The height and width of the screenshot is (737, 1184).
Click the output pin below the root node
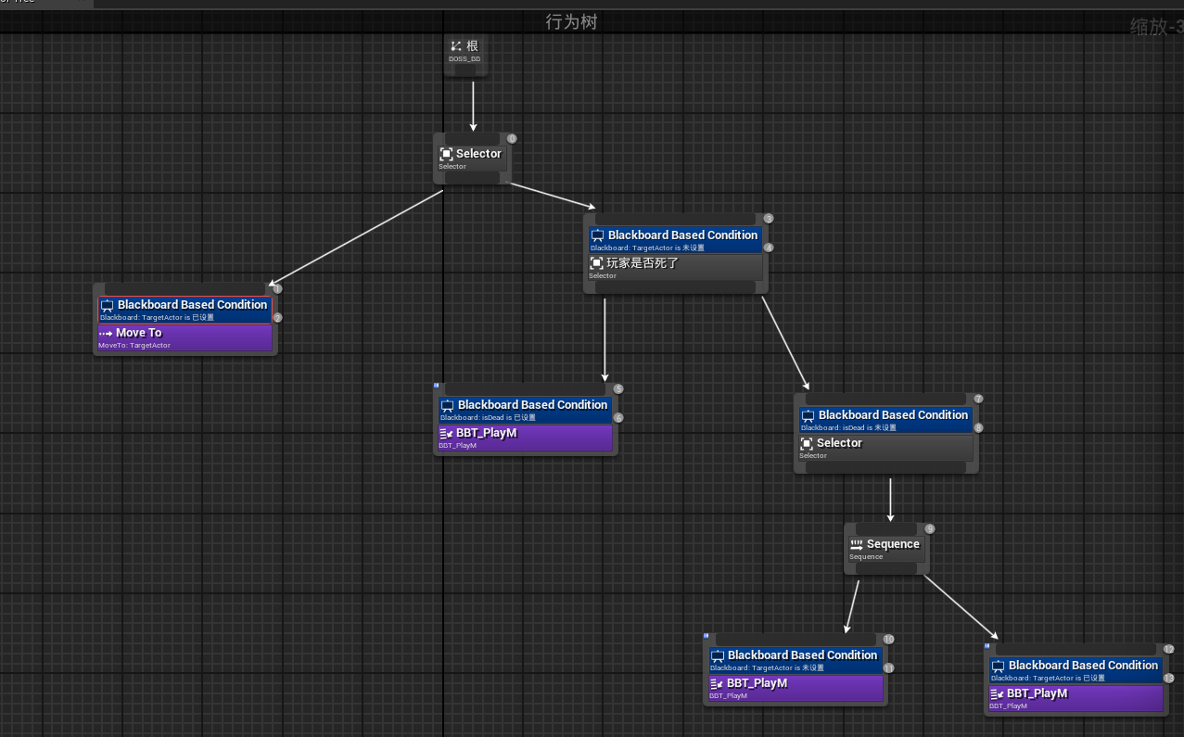click(x=465, y=70)
